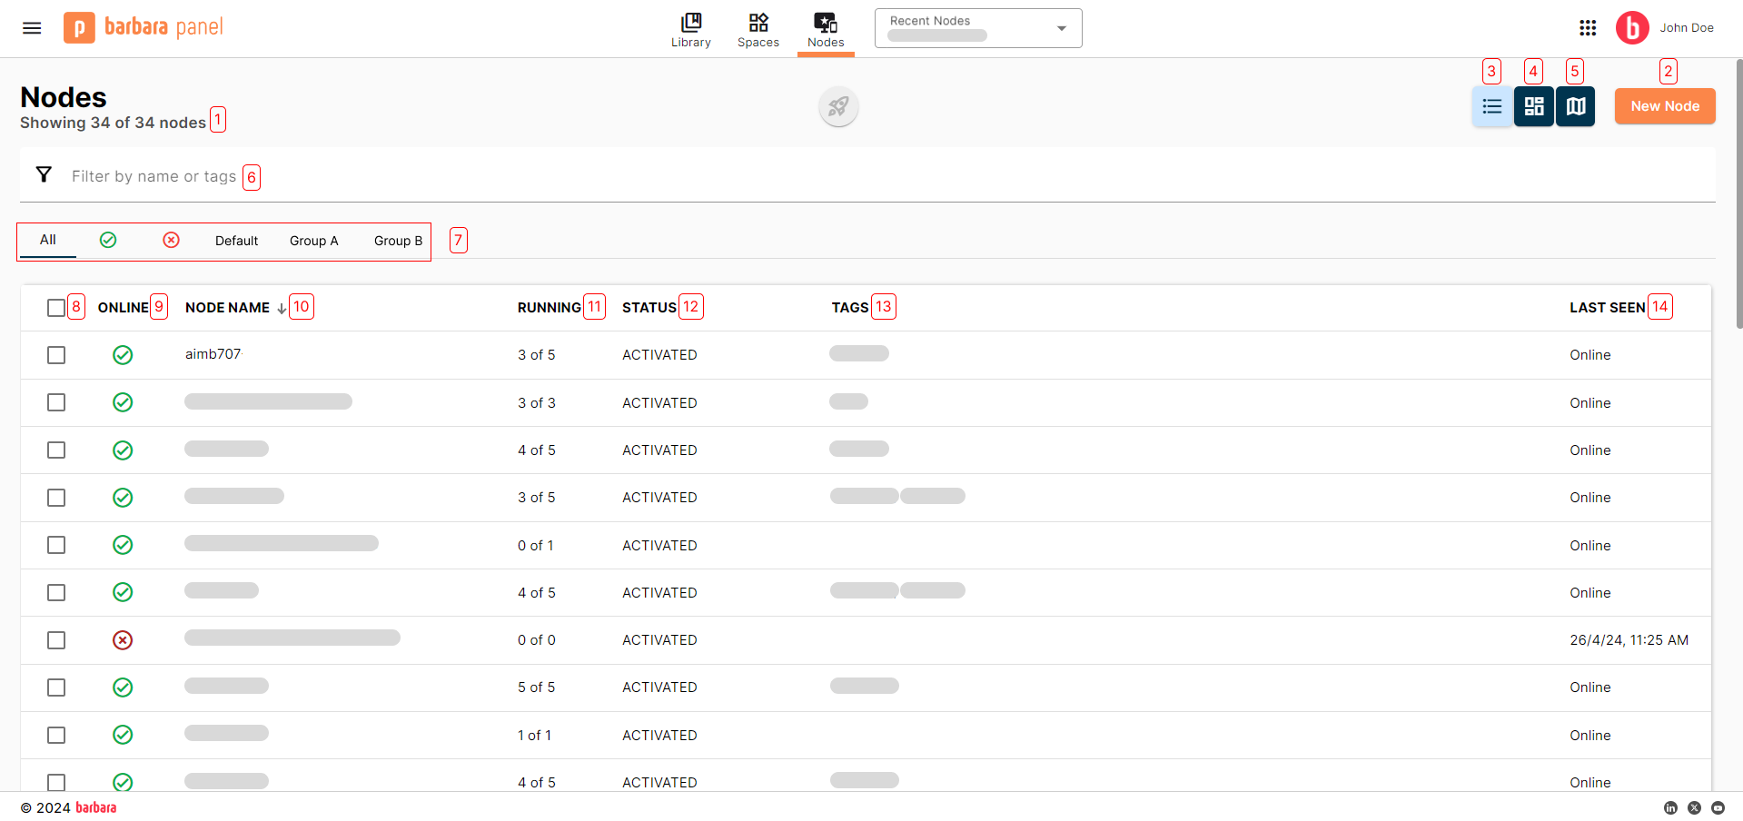Open the Nodes section in top navigation
The width and height of the screenshot is (1743, 821).
click(x=825, y=30)
